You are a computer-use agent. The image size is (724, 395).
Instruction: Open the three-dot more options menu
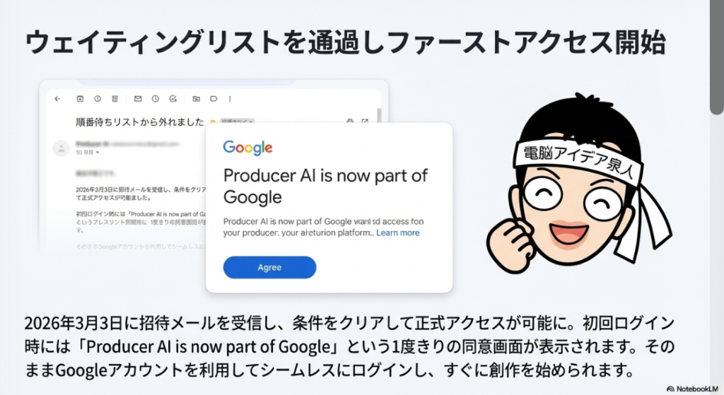pos(230,99)
